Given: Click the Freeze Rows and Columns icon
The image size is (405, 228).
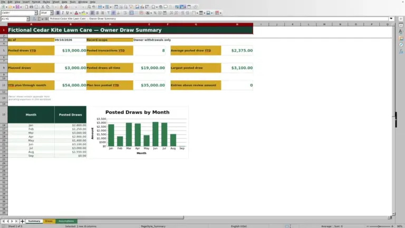Looking at the screenshot, I should tap(182, 7).
